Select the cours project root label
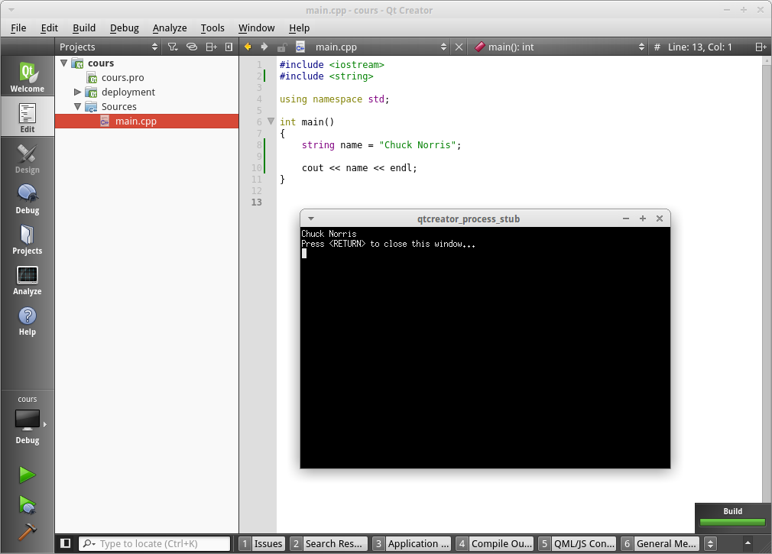The image size is (772, 554). 101,63
